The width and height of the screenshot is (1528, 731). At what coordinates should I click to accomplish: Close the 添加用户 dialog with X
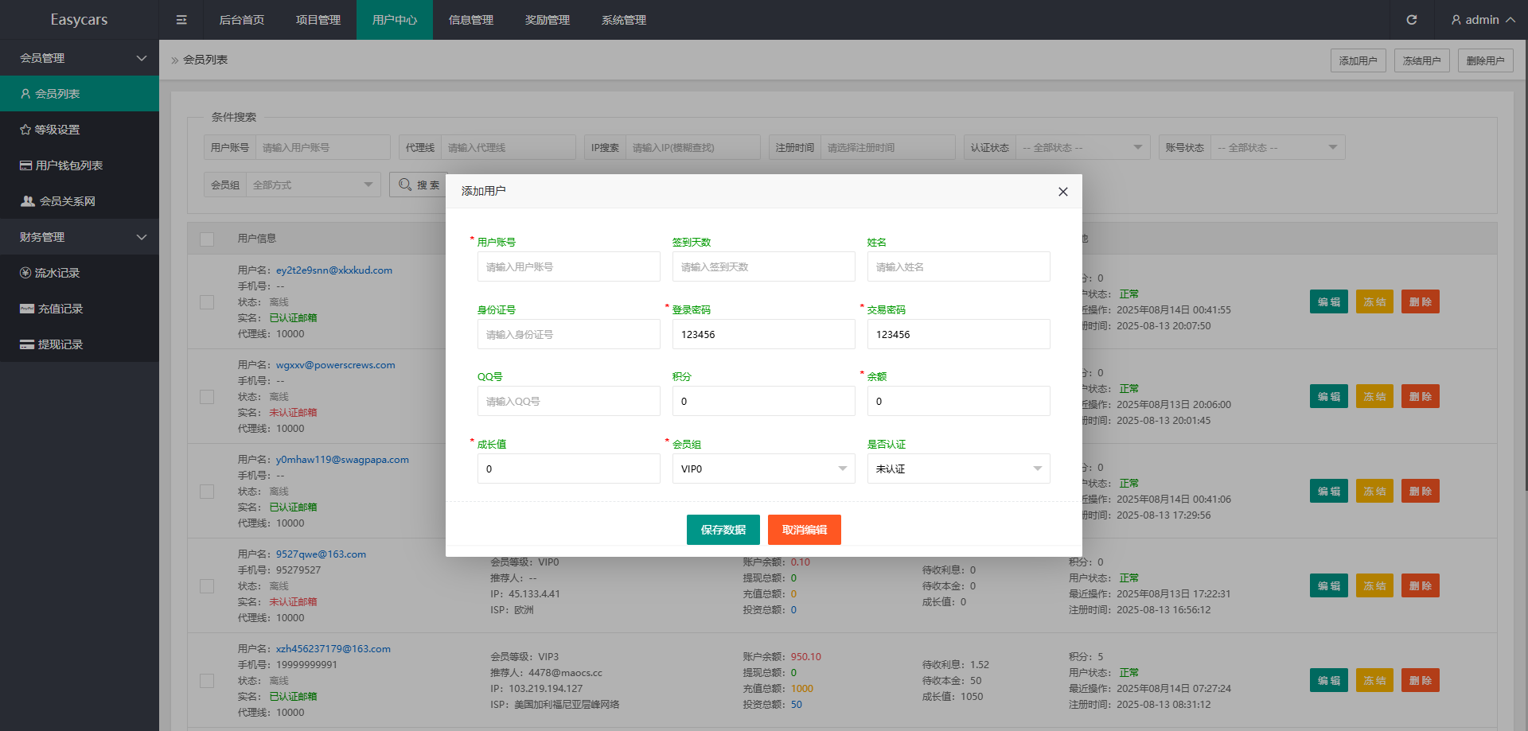(1062, 192)
